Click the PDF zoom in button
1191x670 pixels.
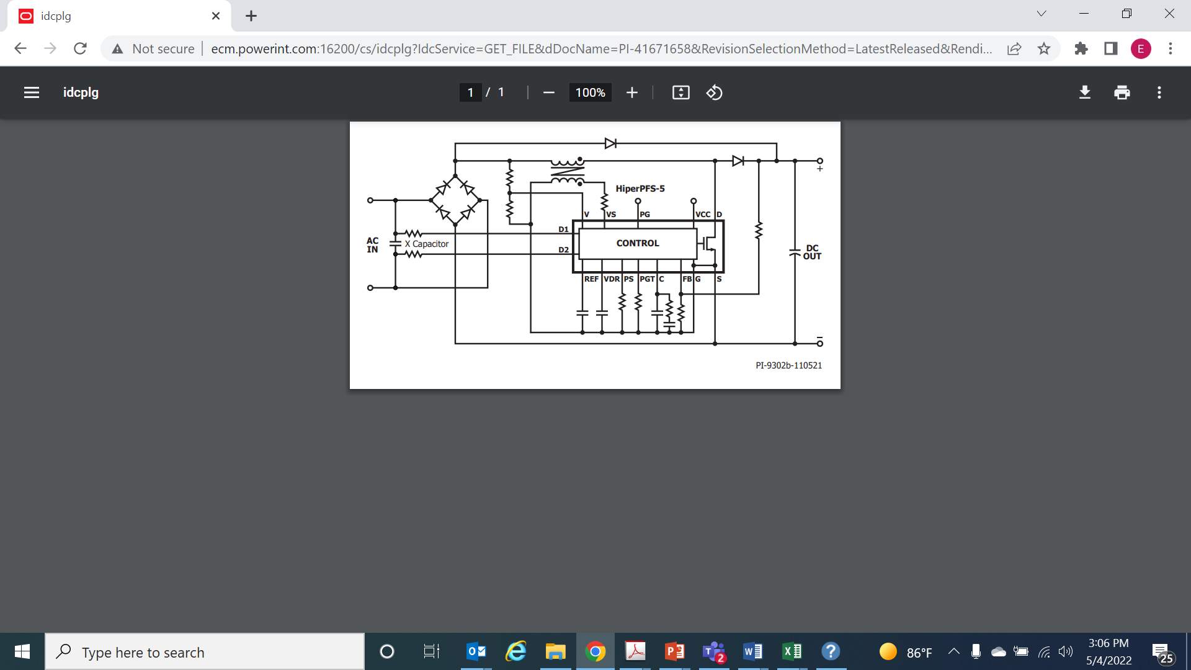tap(631, 92)
